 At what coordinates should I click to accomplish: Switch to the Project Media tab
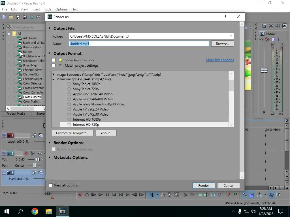pyautogui.click(x=16, y=114)
